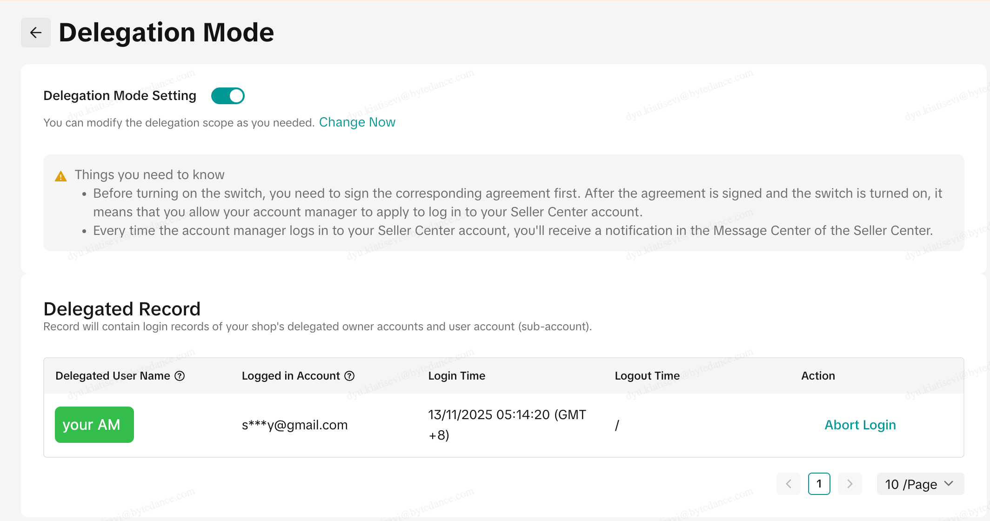
Task: Click the Change Now link
Action: click(x=357, y=122)
